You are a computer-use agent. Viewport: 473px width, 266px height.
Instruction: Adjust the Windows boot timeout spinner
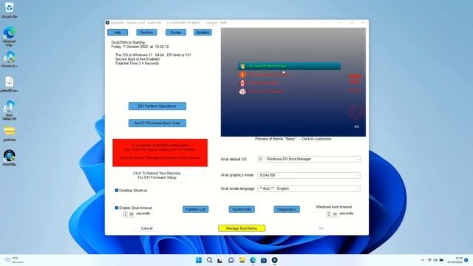[x=329, y=214]
